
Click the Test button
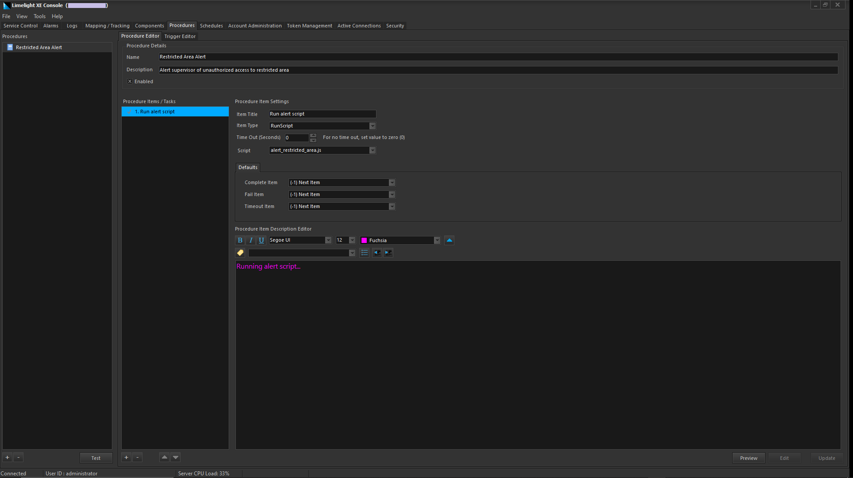click(x=96, y=458)
